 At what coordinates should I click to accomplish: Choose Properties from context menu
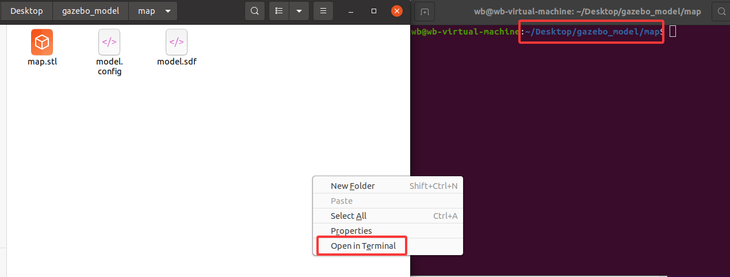388,231
